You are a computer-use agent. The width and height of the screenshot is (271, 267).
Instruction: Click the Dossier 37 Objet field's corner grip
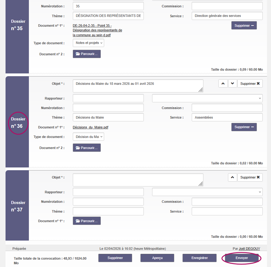[201, 184]
